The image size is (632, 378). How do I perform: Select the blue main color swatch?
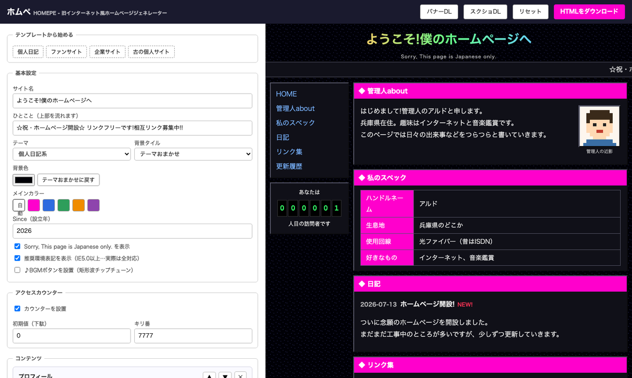tap(48, 205)
